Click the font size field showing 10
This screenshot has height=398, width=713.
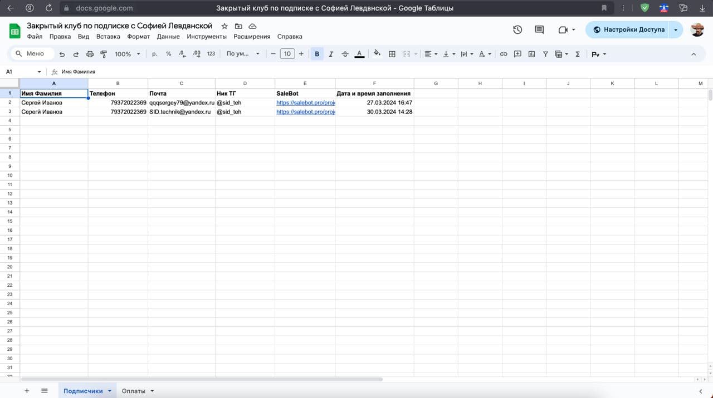pyautogui.click(x=287, y=54)
